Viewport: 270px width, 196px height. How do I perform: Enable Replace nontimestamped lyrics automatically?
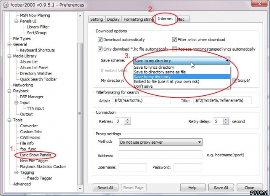tap(174, 49)
